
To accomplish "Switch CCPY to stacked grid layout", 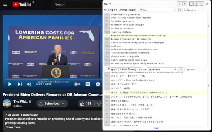I will click(x=202, y=4).
